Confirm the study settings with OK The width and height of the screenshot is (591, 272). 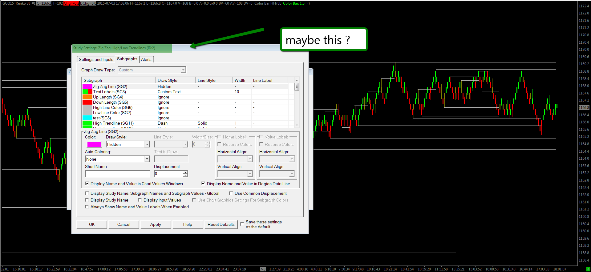pyautogui.click(x=92, y=224)
